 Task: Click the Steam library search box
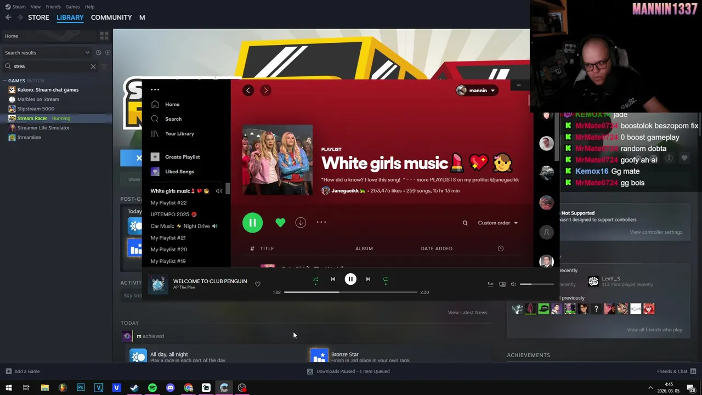click(x=49, y=66)
